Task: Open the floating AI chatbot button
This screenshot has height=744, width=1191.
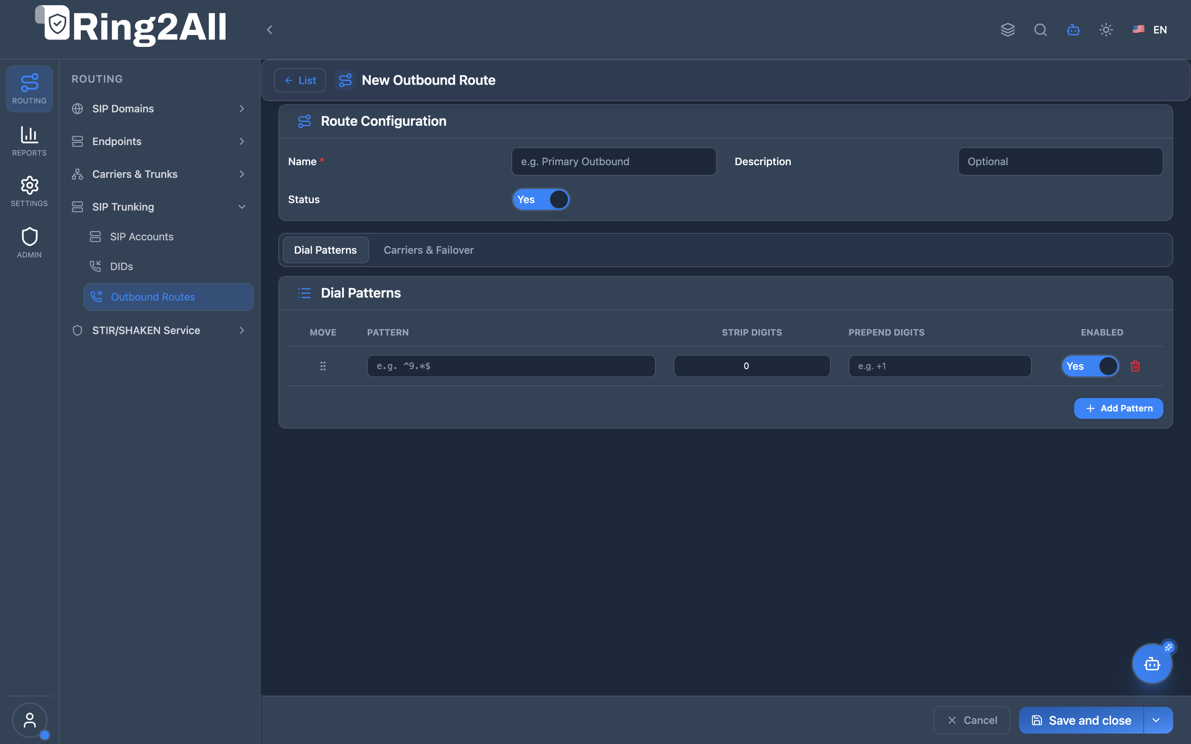Action: [1152, 664]
